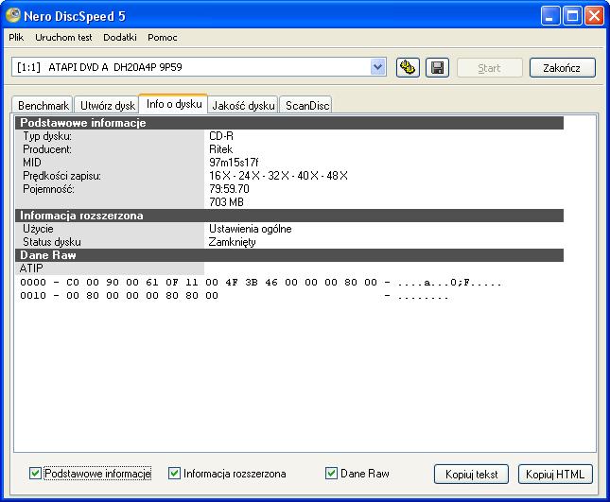Maximize the Nero DiscSpeed window

pyautogui.click(x=572, y=15)
